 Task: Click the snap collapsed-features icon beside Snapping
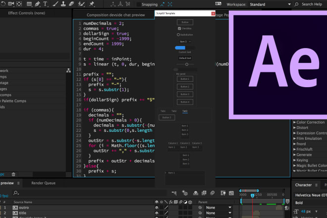(x=170, y=4)
